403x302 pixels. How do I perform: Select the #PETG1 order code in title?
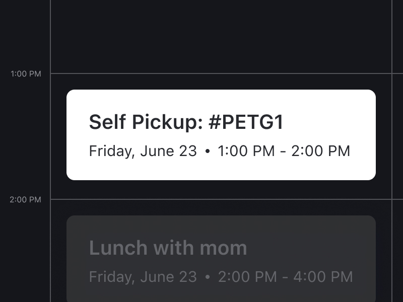click(x=246, y=122)
